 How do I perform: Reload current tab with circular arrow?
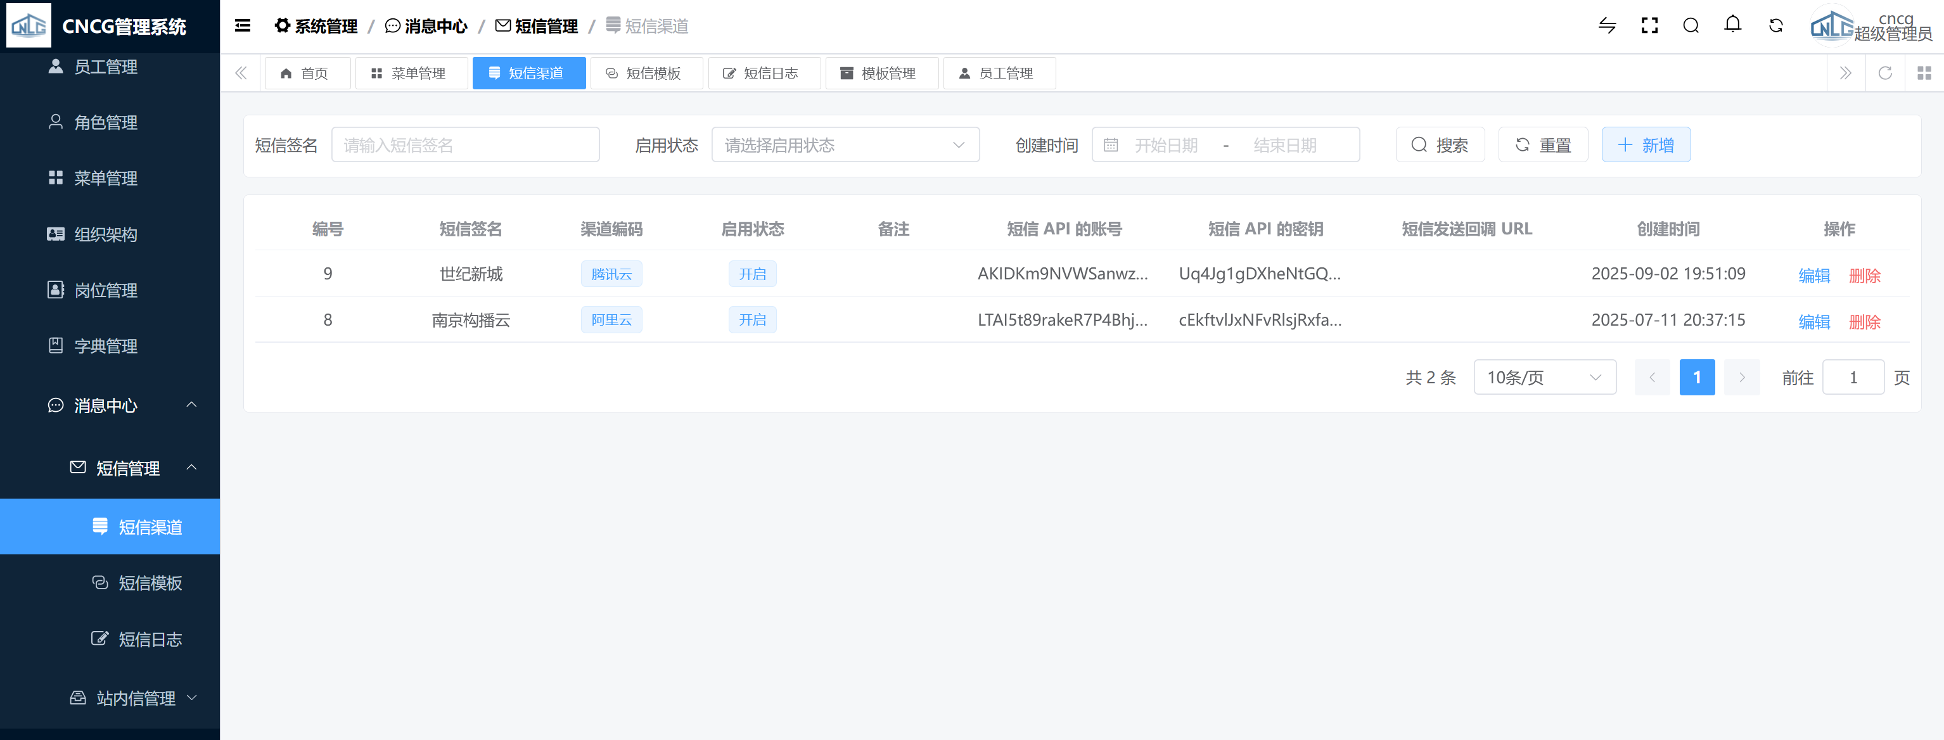click(1884, 73)
